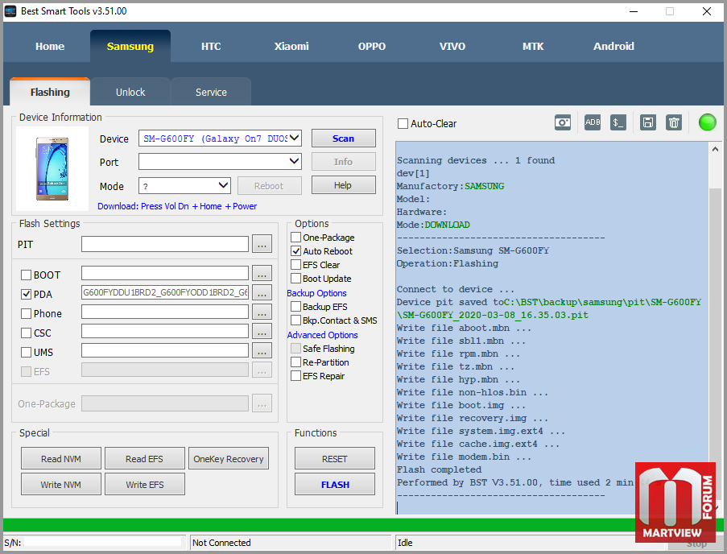Open the Service sub-tab
The image size is (727, 554).
[x=211, y=93]
